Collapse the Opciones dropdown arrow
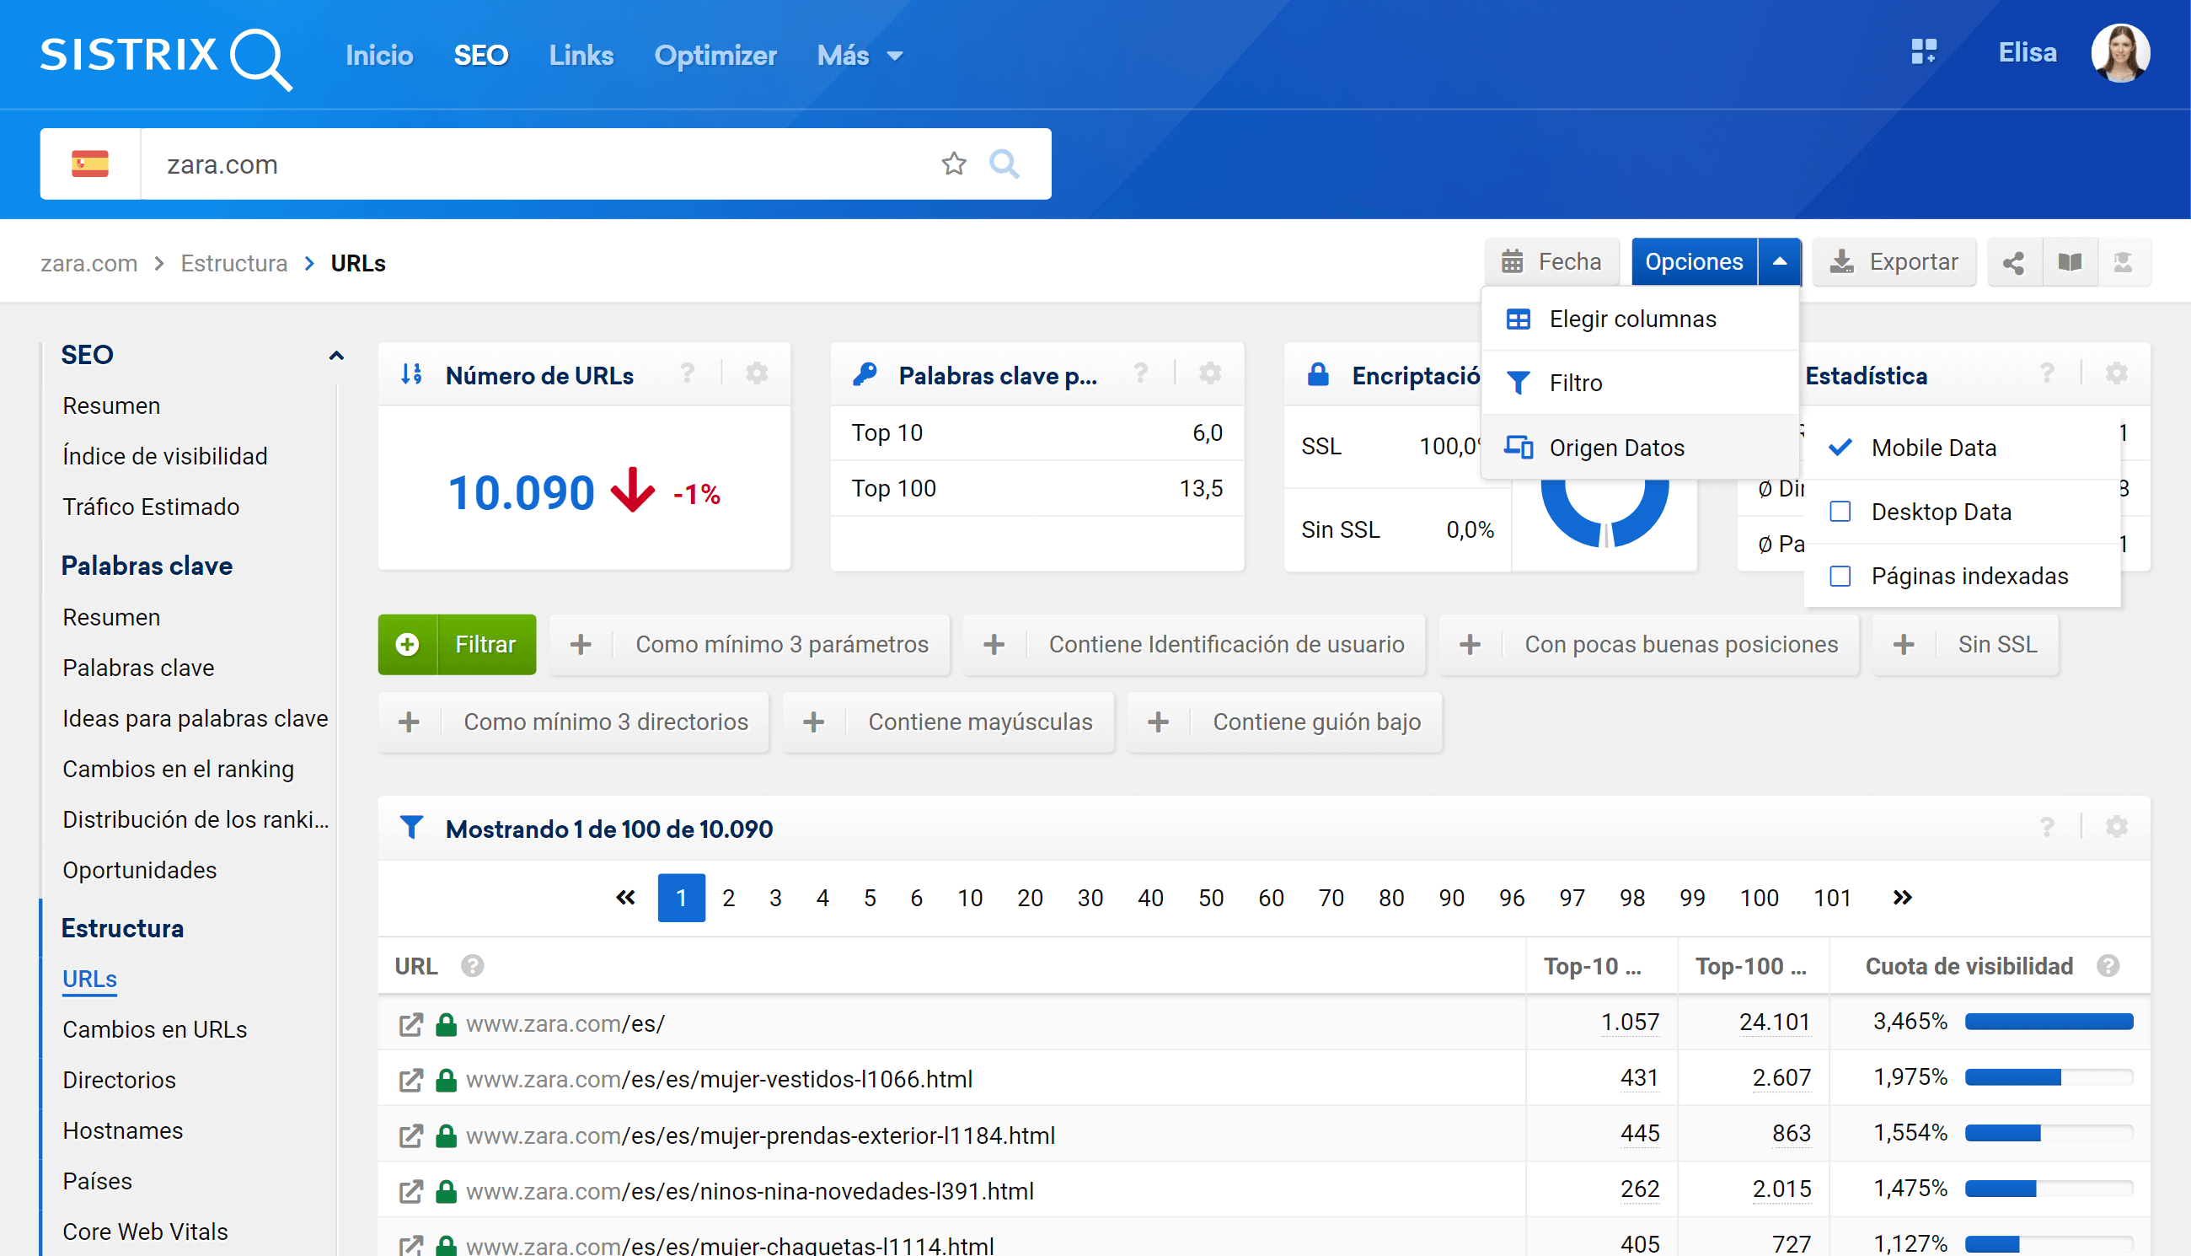This screenshot has width=2191, height=1256. point(1779,262)
